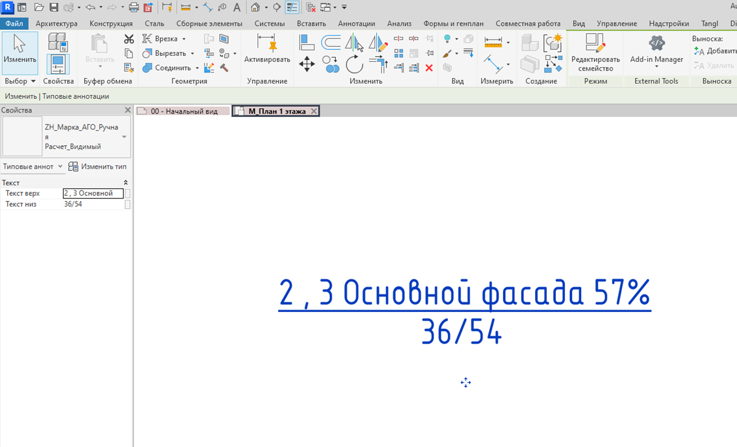This screenshot has height=447, width=737.
Task: Switch to the Управление ribbon tab
Action: [617, 23]
